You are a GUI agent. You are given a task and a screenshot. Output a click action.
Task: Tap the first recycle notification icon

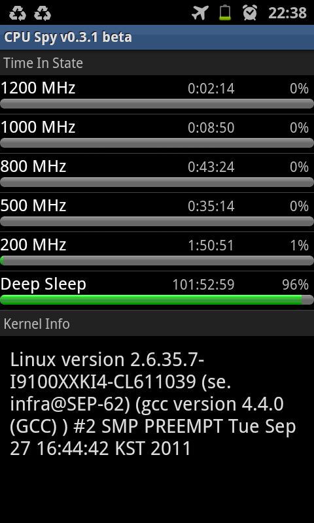coord(17,14)
